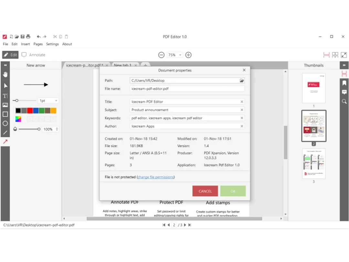The width and height of the screenshot is (349, 262).
Task: Select the Text tool in the left toolbar
Action: pyautogui.click(x=5, y=96)
